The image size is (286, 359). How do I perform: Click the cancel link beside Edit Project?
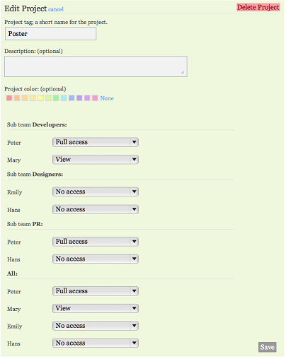coord(56,9)
